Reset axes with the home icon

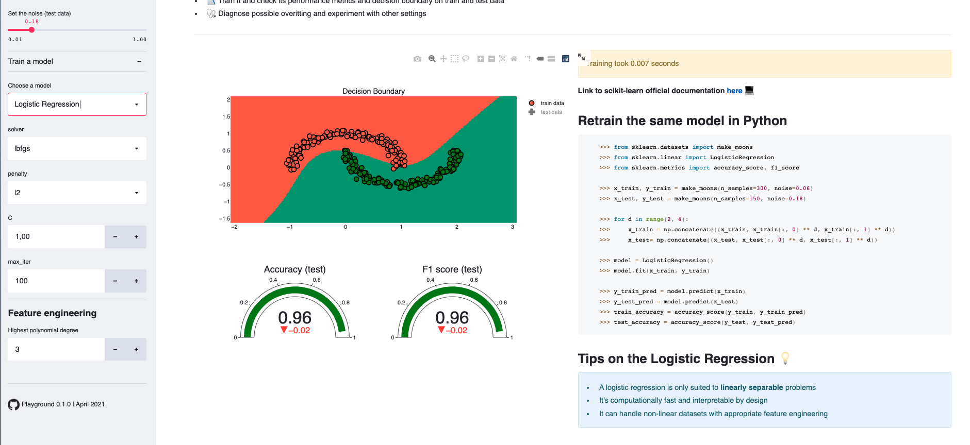(x=514, y=59)
